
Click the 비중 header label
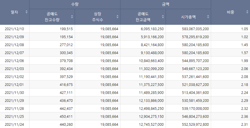point(231,12)
